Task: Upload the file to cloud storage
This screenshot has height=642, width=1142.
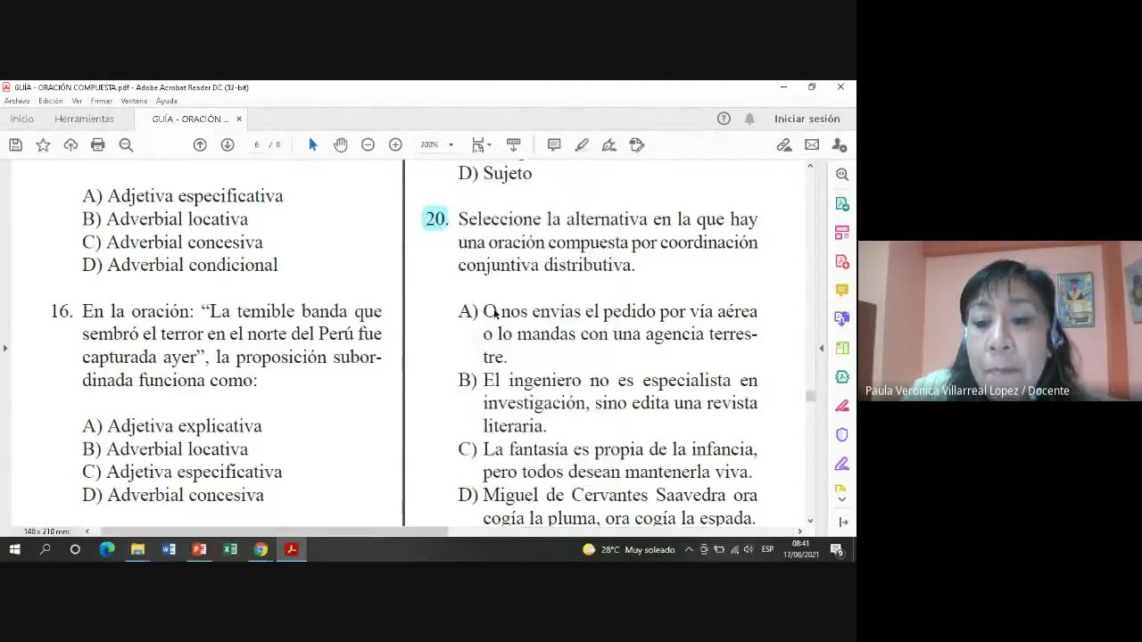Action: click(x=70, y=144)
